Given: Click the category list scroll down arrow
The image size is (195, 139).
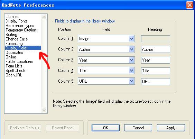Looking at the screenshot, I should pyautogui.click(x=44, y=110).
